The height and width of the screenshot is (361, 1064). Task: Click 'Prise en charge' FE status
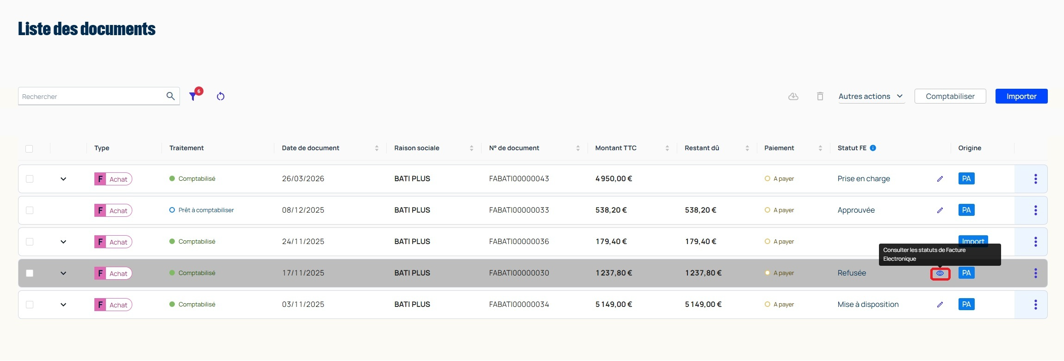pos(864,179)
